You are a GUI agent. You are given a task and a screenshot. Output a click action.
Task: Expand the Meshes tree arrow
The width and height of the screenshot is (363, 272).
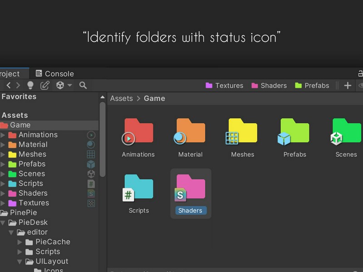coord(3,154)
